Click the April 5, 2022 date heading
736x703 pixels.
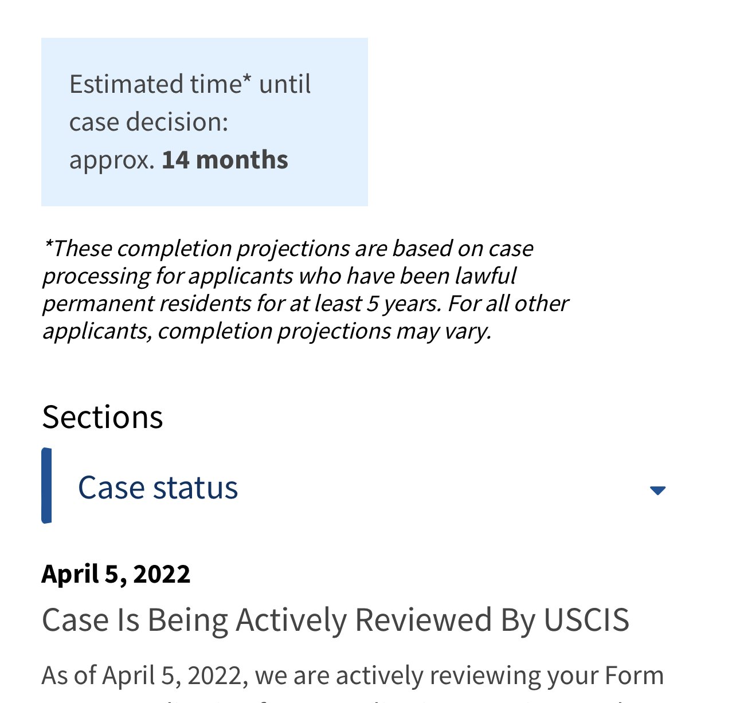click(116, 574)
